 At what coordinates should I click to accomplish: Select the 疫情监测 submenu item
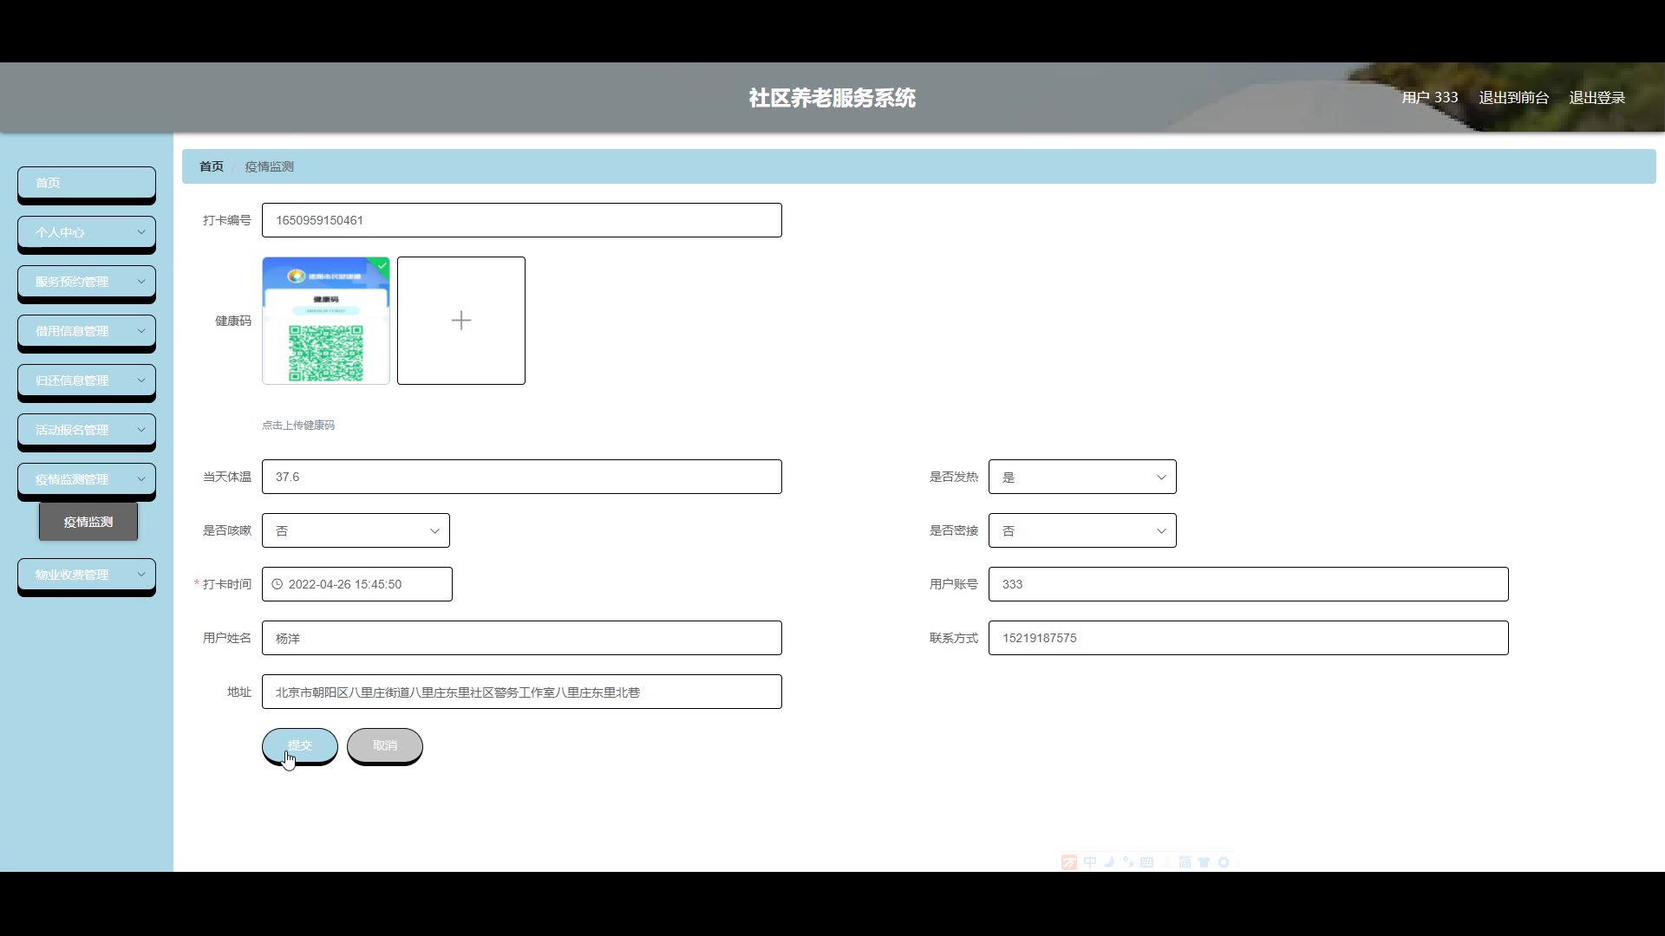[x=88, y=522]
